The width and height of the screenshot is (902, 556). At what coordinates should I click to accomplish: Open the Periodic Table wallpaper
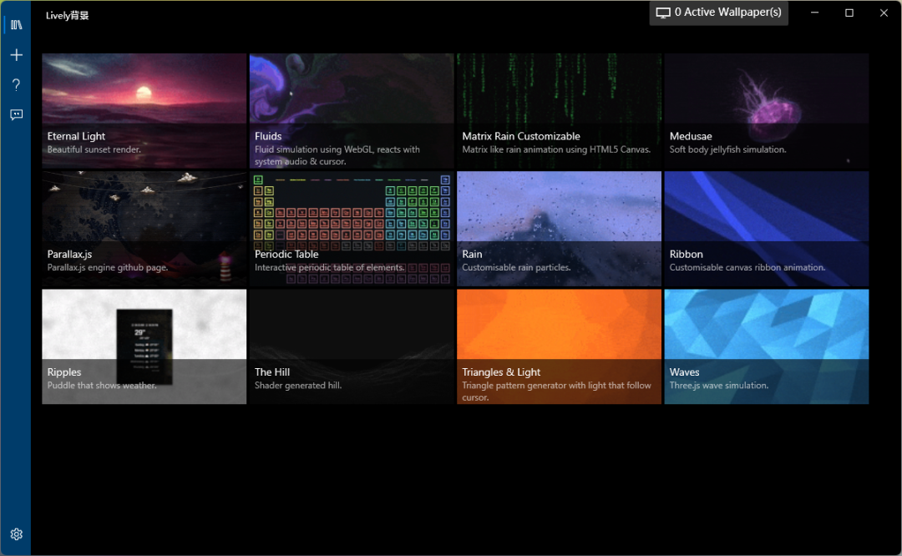[x=352, y=229]
